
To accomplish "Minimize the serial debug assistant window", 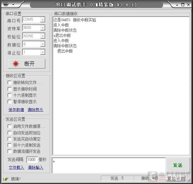I will click(177, 5).
